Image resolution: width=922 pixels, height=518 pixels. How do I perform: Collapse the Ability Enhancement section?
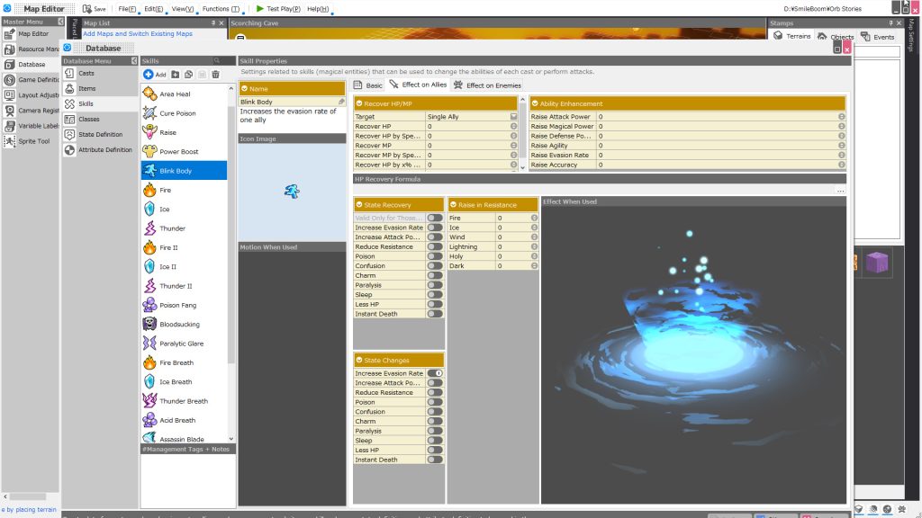click(535, 103)
